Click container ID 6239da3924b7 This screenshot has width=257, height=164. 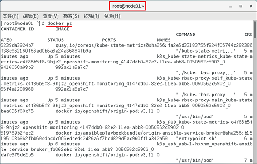(x=17, y=45)
